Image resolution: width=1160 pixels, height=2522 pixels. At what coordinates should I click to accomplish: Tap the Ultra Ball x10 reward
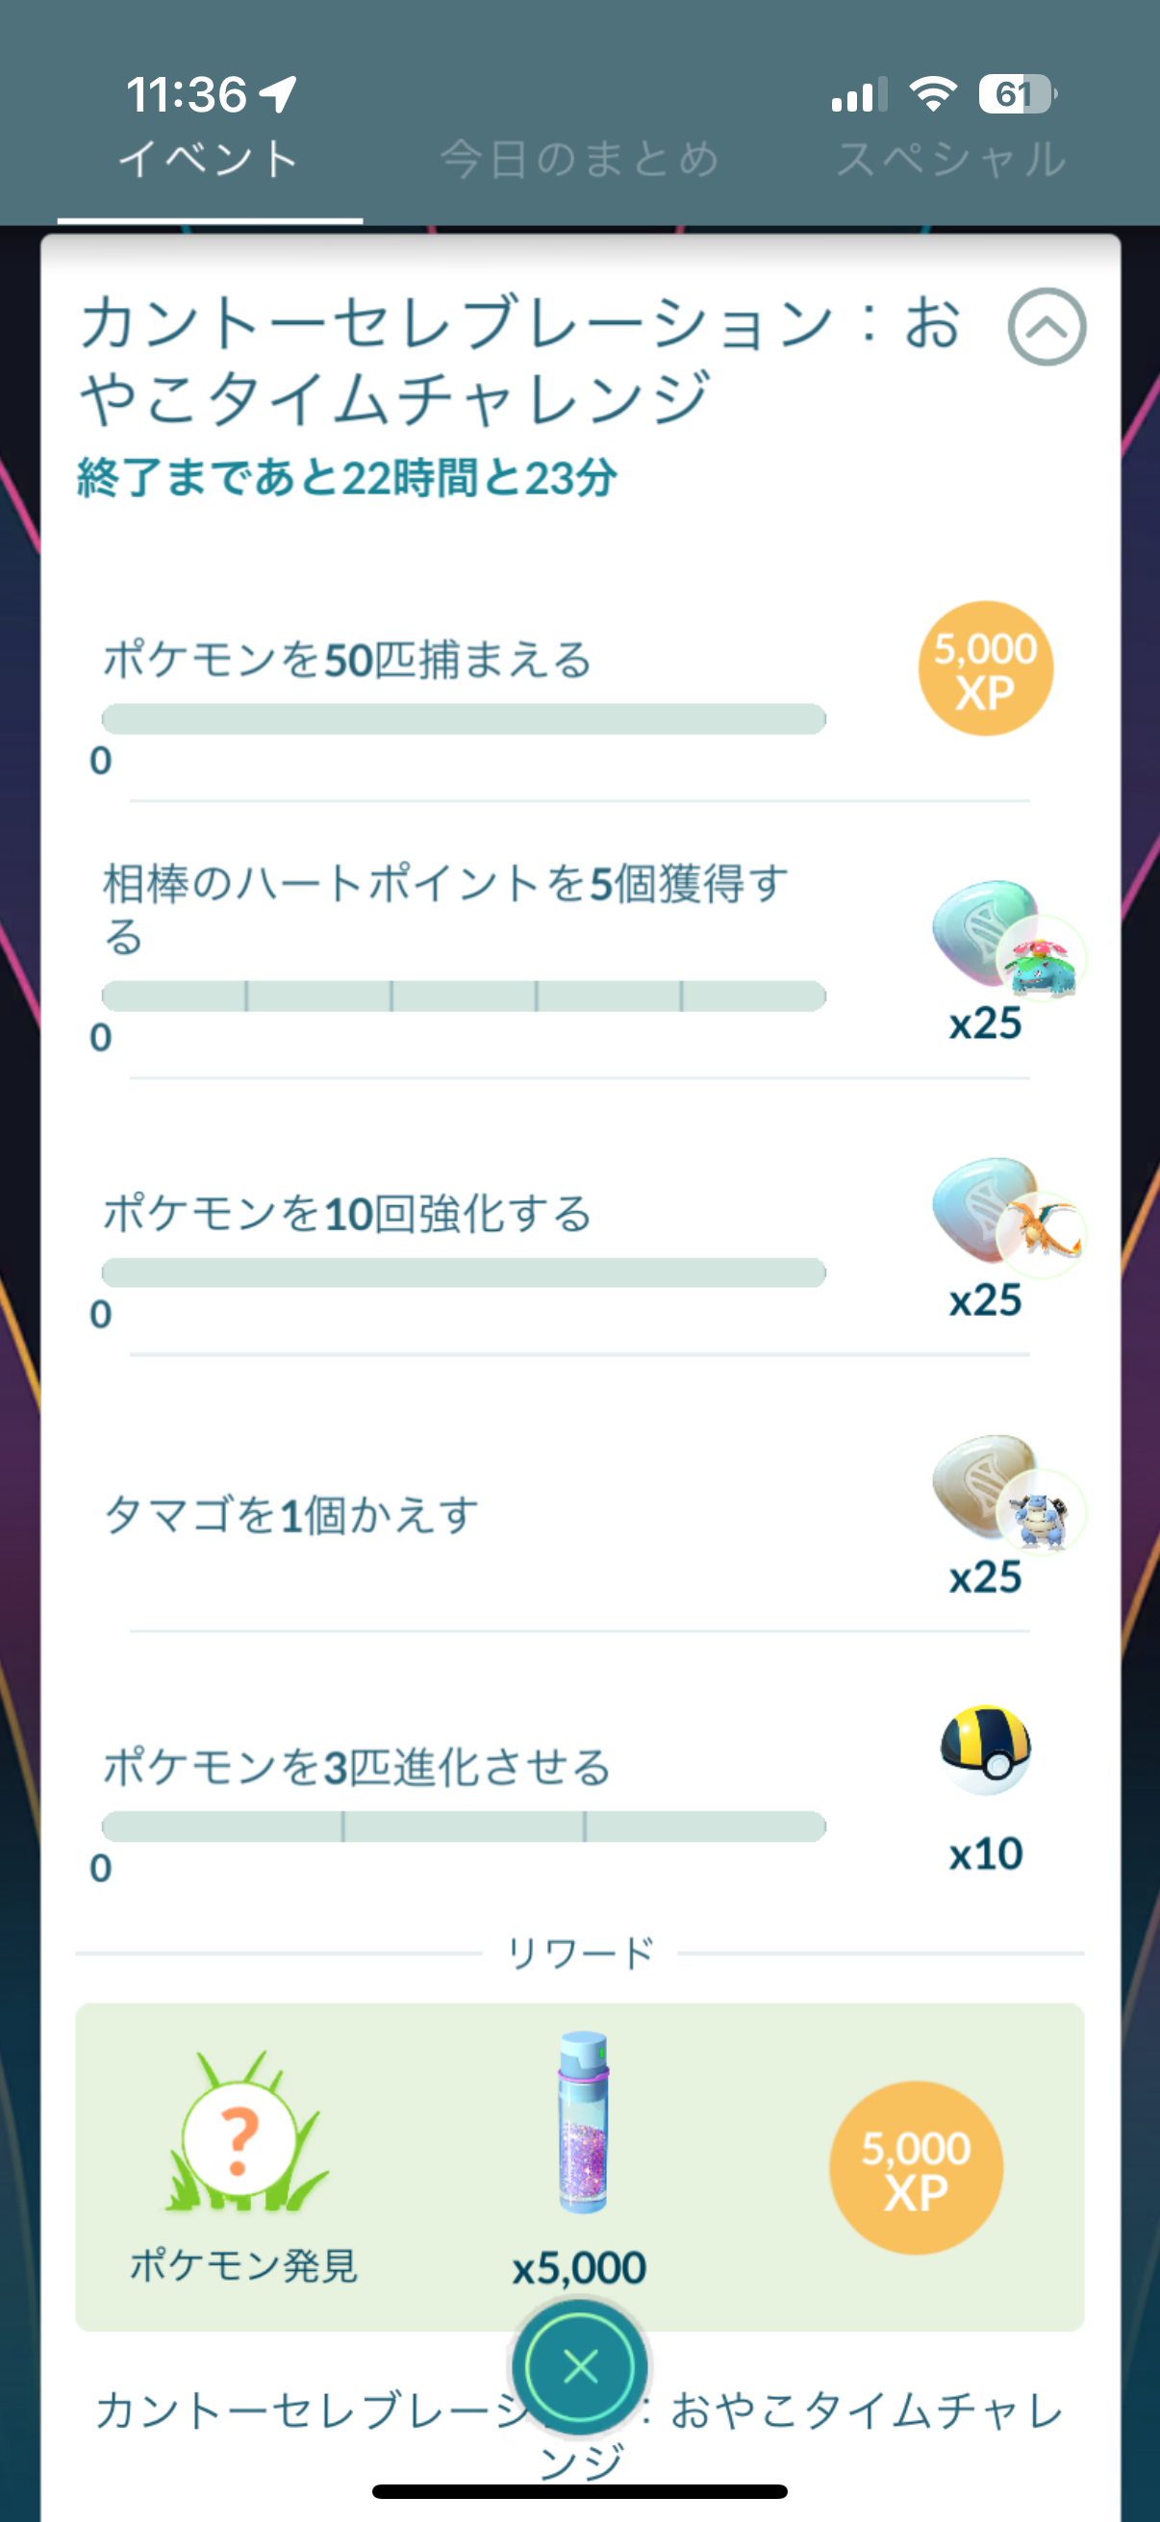[985, 1751]
